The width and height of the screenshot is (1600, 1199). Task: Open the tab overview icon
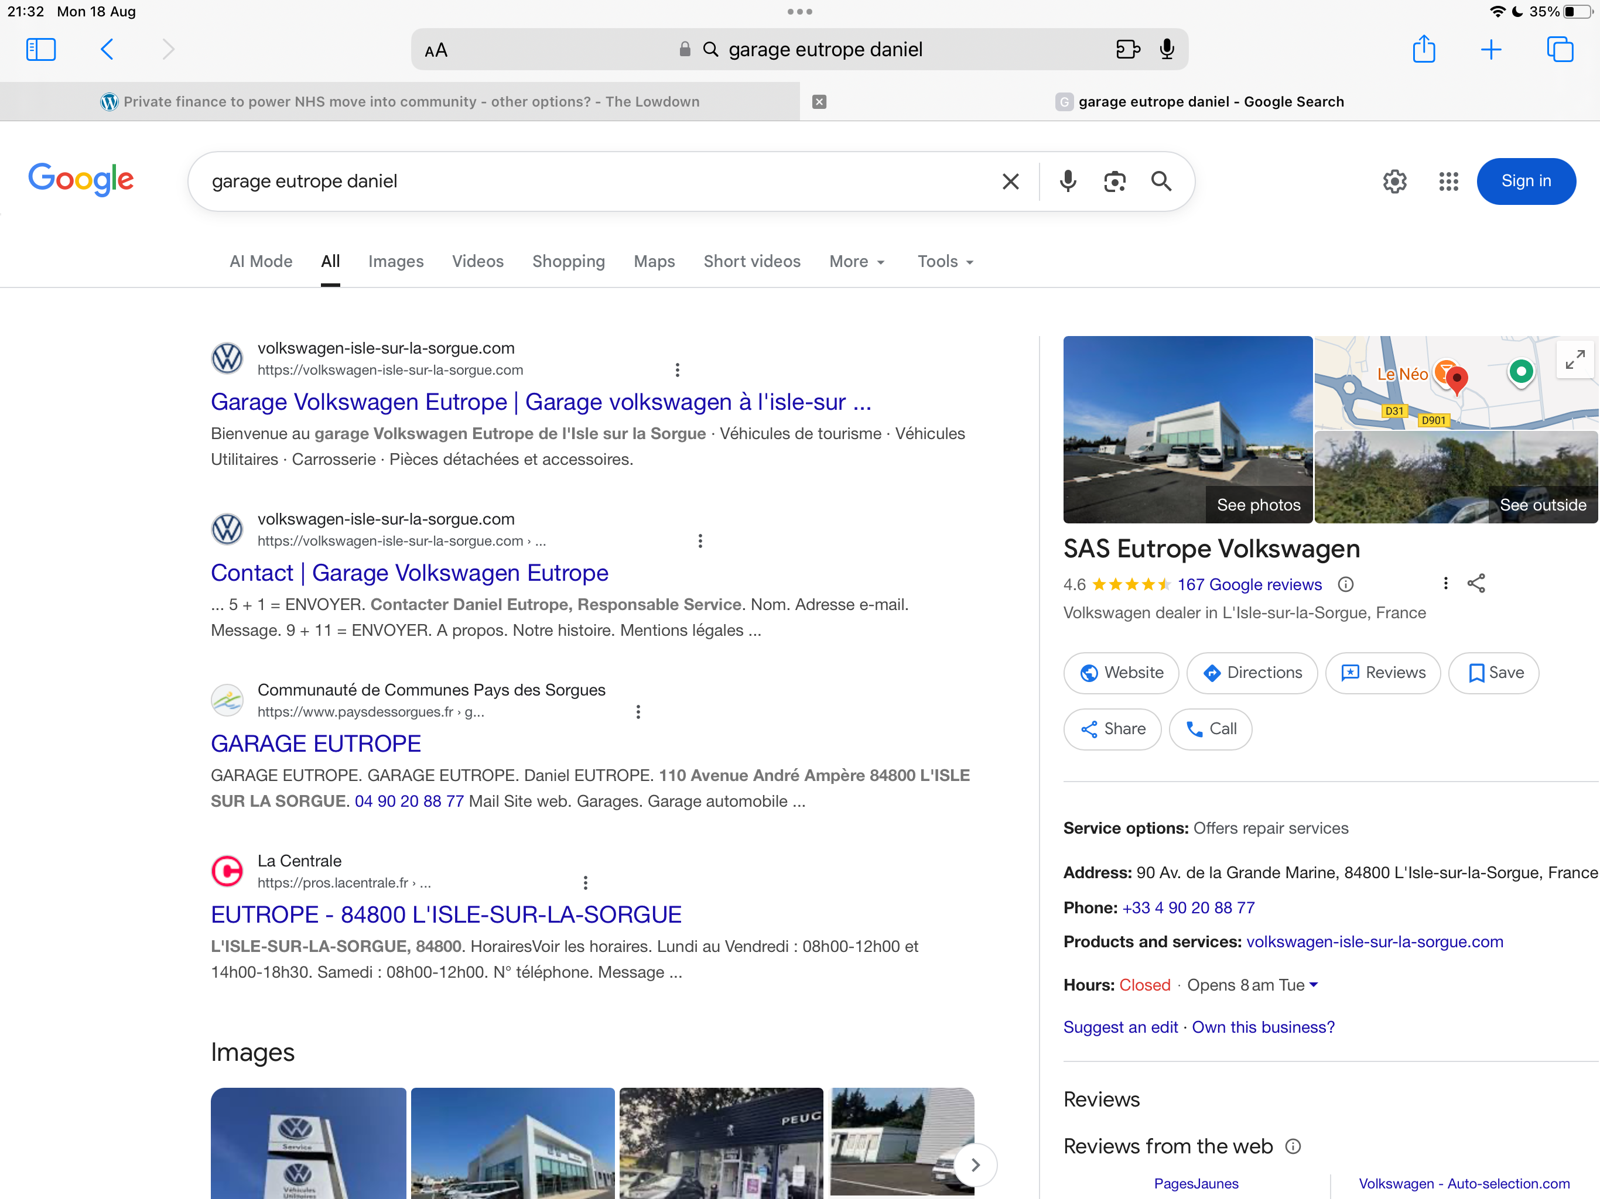click(1560, 49)
